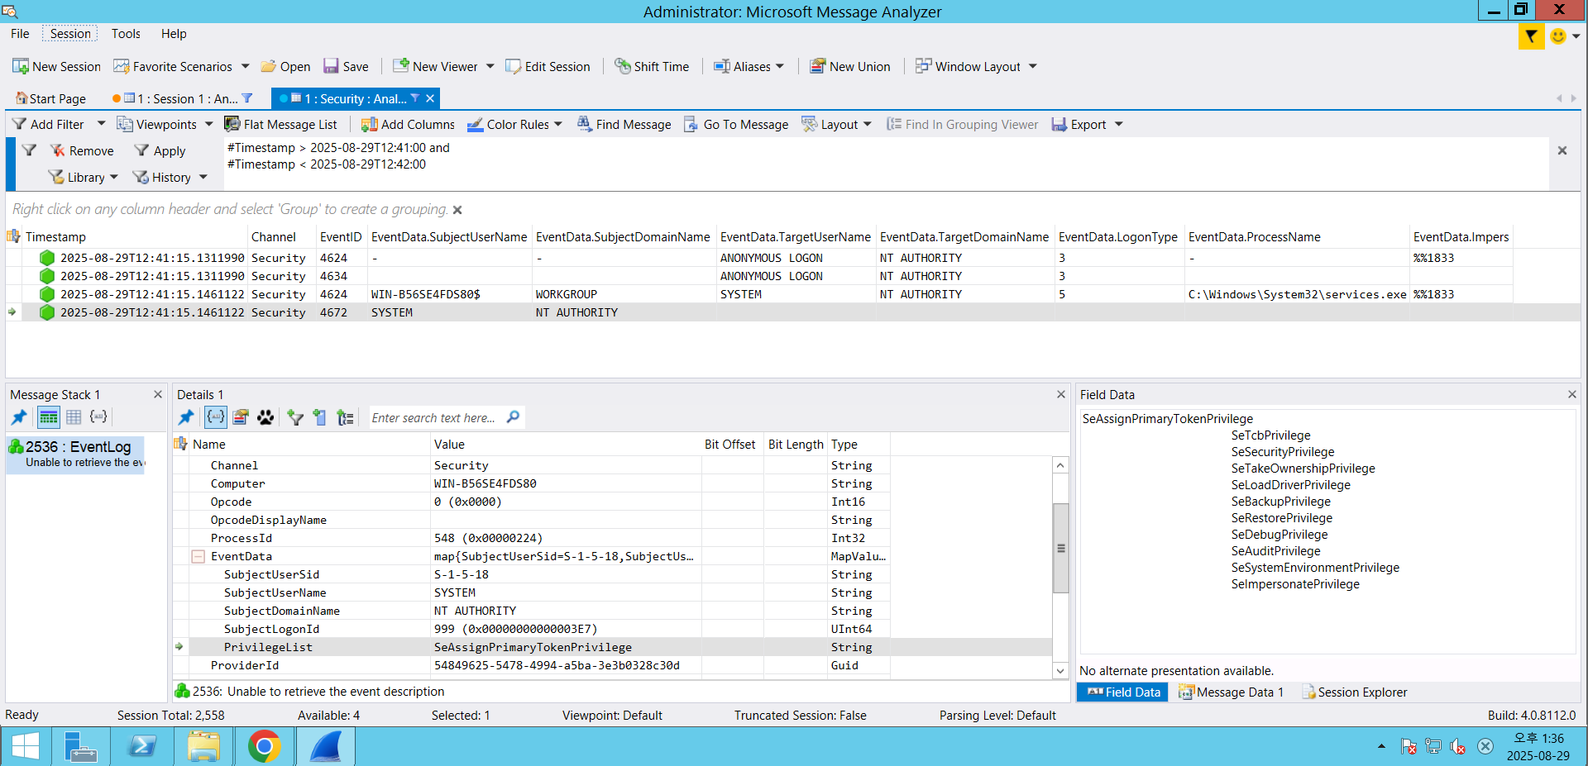
Task: Toggle Flat Message List view
Action: click(281, 124)
